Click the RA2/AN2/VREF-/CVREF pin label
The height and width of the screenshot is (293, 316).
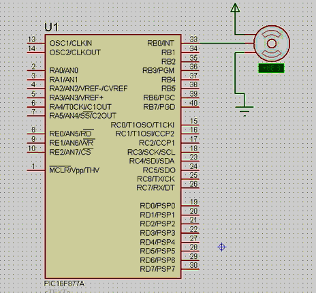tap(89, 89)
